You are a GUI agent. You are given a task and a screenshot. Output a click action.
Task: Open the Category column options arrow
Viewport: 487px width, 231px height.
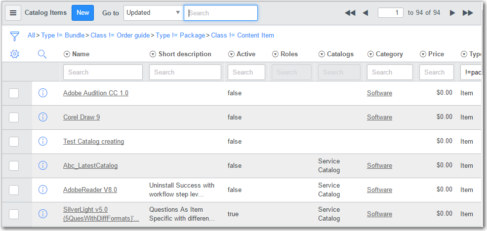tap(371, 54)
